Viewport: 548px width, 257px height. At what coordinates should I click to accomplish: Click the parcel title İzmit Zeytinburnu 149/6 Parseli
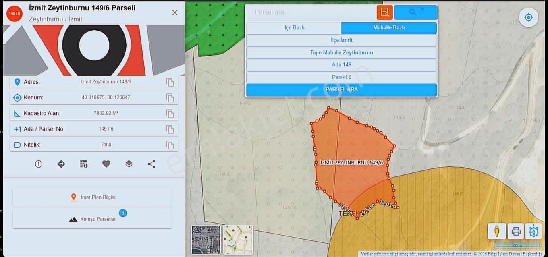pyautogui.click(x=82, y=8)
